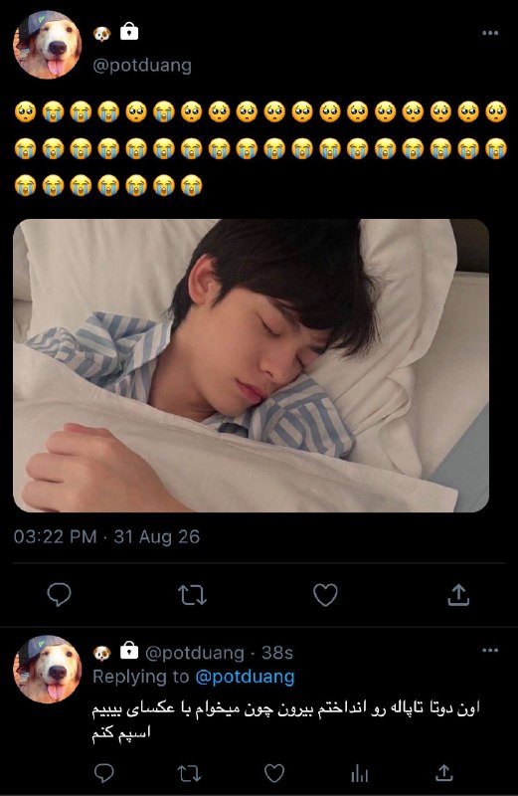
Task: Retweet the main tweet with the photo
Action: pos(192,595)
